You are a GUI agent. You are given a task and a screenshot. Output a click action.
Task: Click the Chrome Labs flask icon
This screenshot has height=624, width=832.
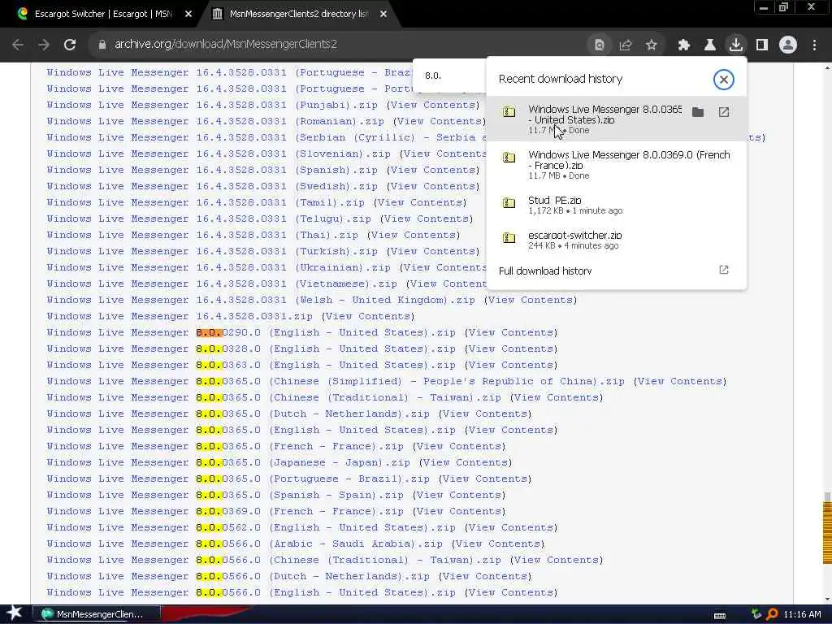[710, 45]
